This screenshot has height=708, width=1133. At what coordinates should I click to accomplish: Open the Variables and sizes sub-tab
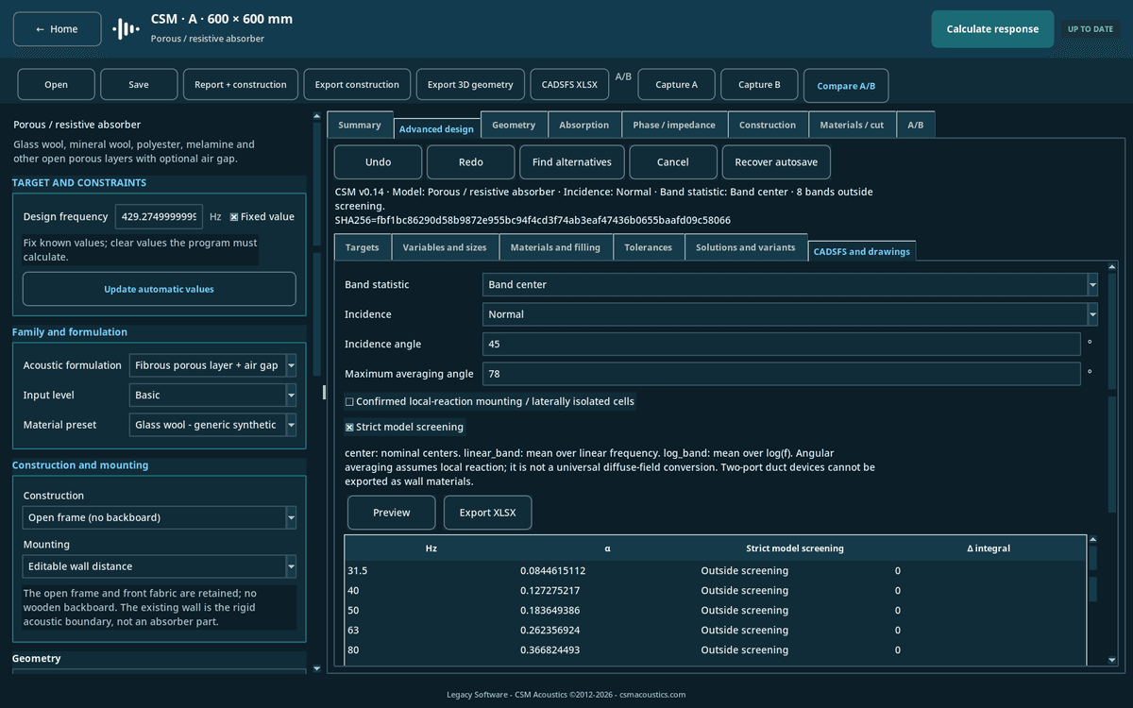(x=445, y=247)
